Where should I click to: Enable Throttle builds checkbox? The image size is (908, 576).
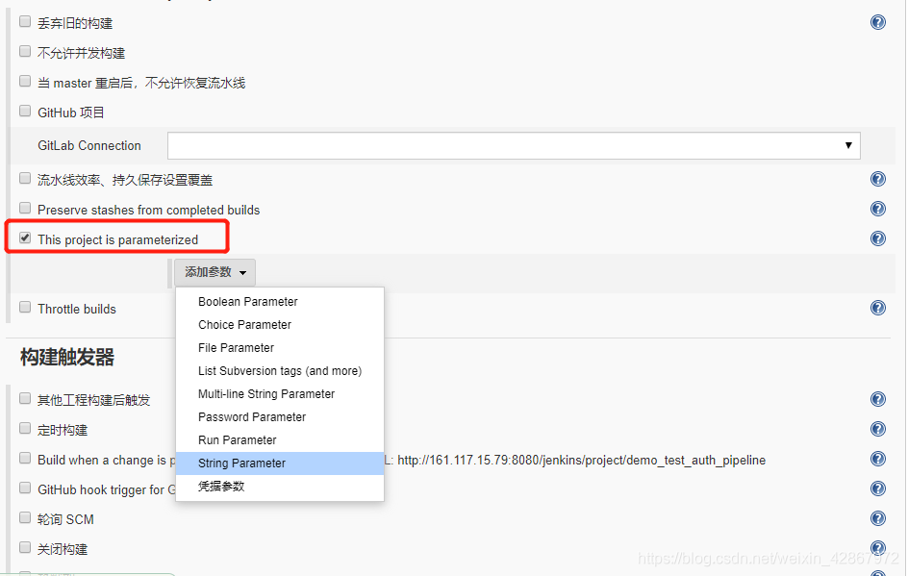point(25,307)
